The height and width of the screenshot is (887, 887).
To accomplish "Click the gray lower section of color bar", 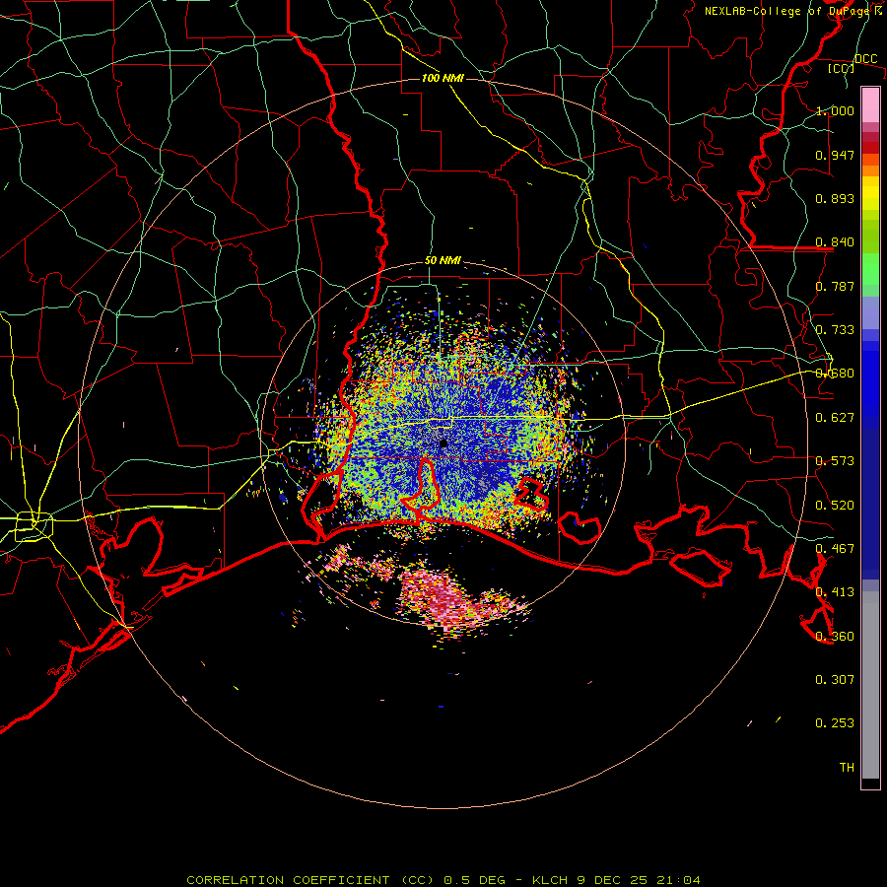I will (x=870, y=685).
